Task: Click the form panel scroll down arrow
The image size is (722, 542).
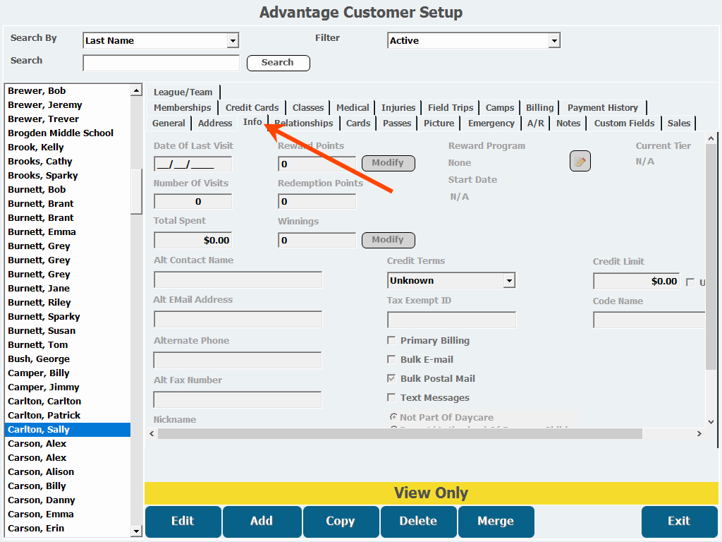Action: (x=711, y=422)
